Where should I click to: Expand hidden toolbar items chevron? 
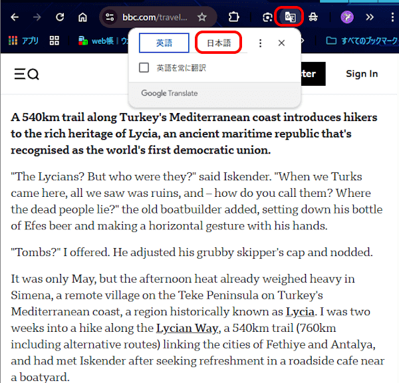[x=370, y=17]
